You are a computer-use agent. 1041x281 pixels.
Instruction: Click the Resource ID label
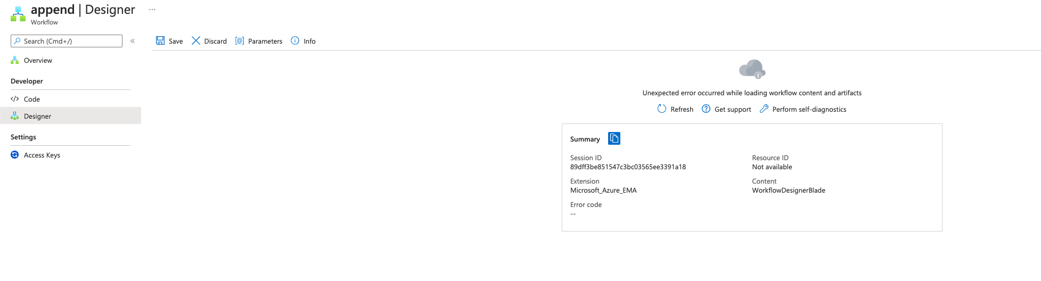click(770, 158)
